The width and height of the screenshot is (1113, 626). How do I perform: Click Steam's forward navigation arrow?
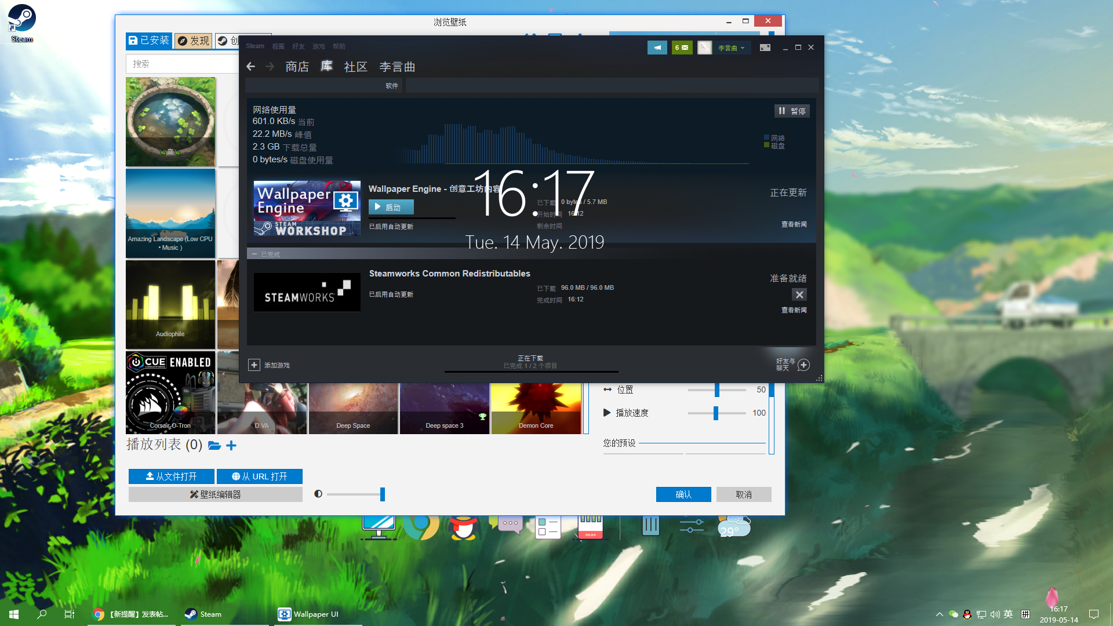coord(270,67)
